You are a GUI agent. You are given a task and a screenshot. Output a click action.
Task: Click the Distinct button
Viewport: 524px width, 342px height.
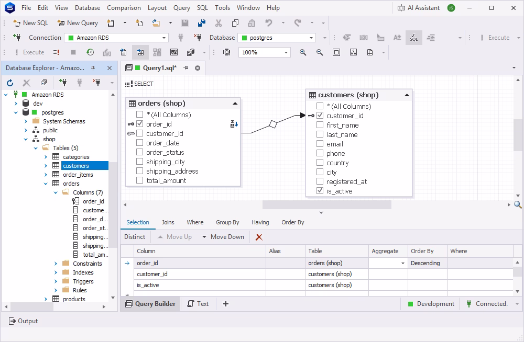[135, 237]
